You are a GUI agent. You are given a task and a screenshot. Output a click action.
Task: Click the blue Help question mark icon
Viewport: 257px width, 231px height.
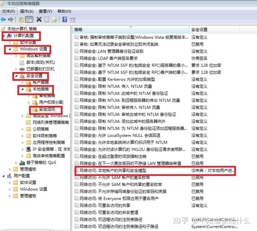(x=65, y=20)
